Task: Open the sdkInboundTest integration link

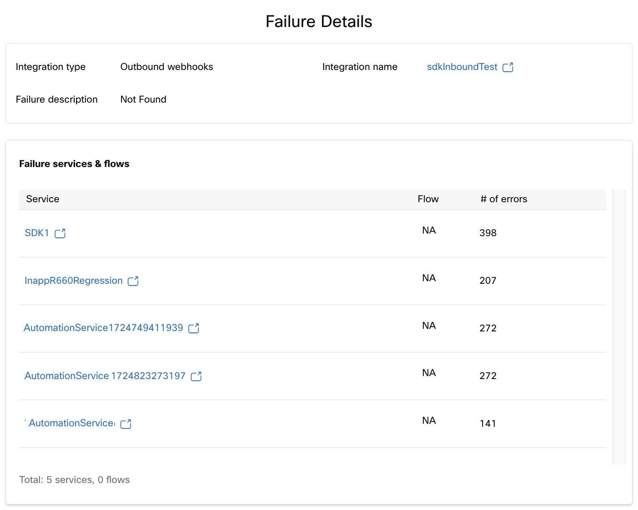Action: click(x=462, y=67)
